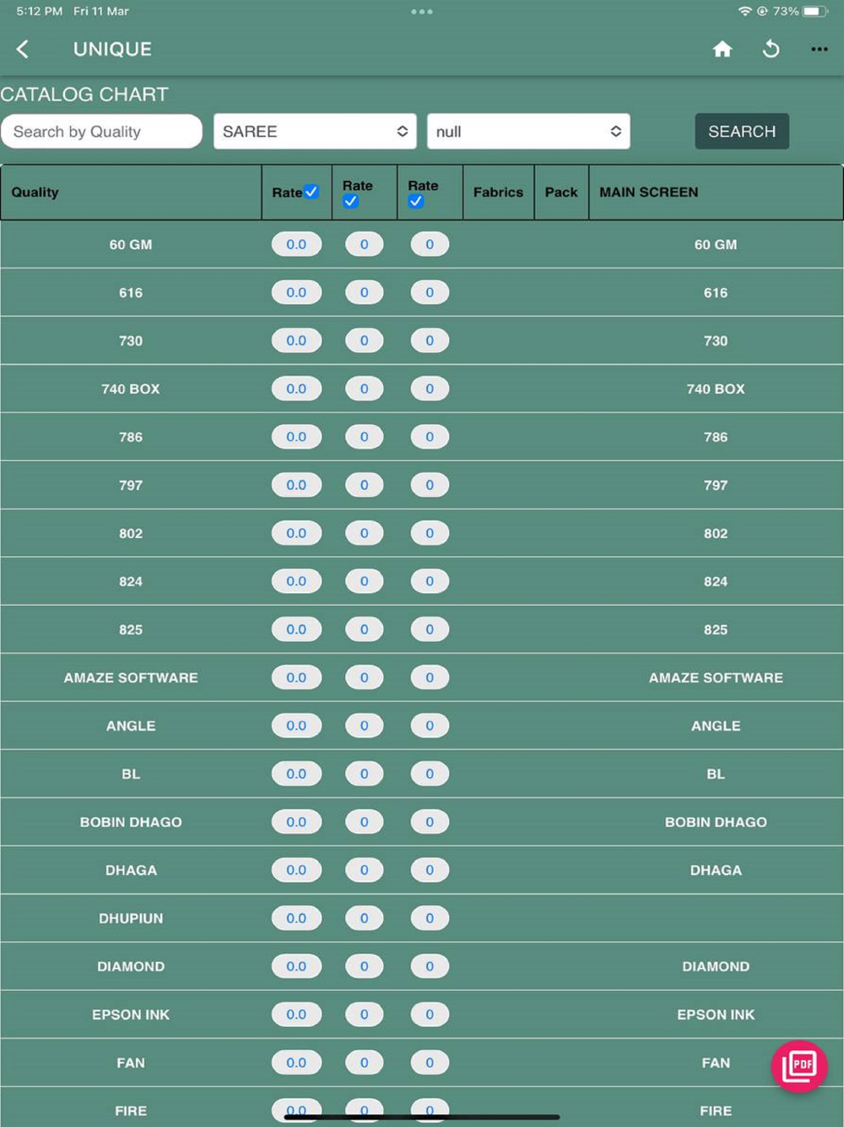
Task: Toggle the second Rate column checkbox
Action: point(350,201)
